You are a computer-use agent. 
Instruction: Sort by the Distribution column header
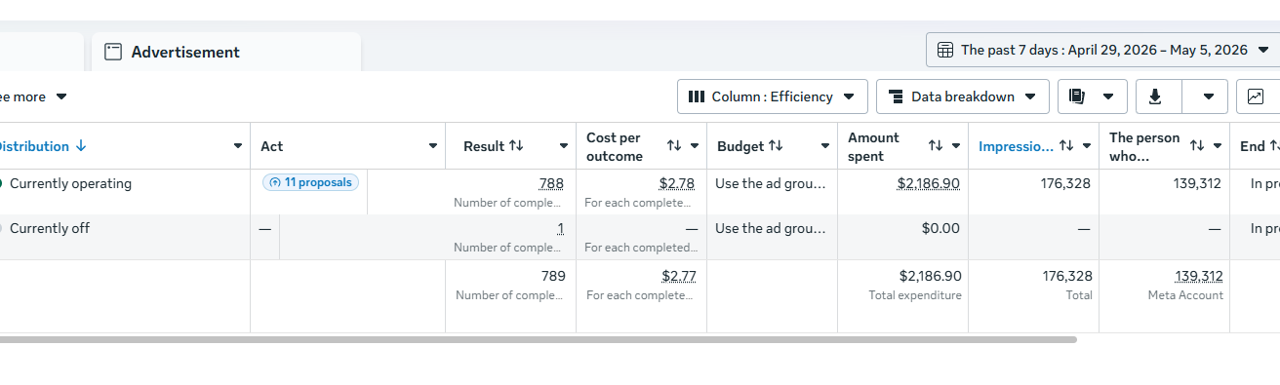tap(42, 146)
